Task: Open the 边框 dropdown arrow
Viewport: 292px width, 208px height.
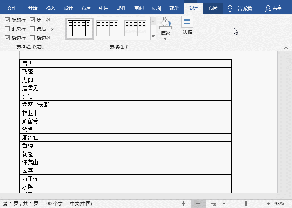Action: coord(187,38)
